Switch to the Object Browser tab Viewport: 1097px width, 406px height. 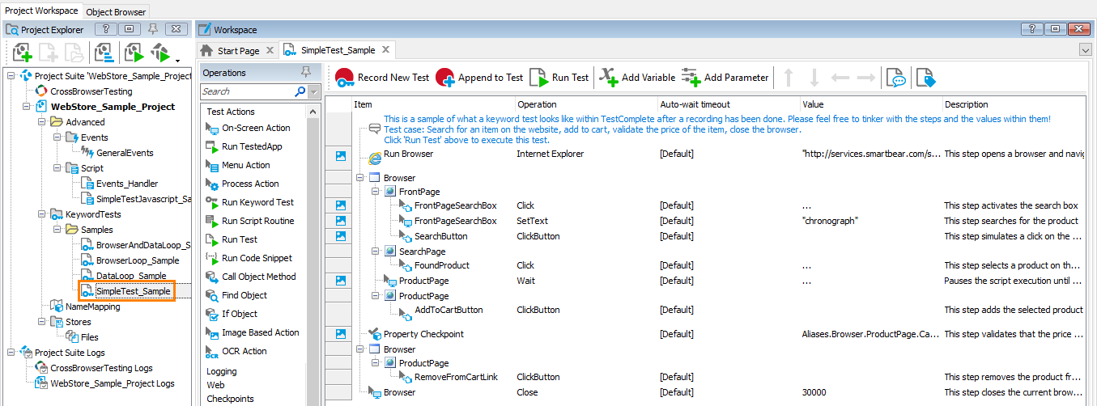117,11
